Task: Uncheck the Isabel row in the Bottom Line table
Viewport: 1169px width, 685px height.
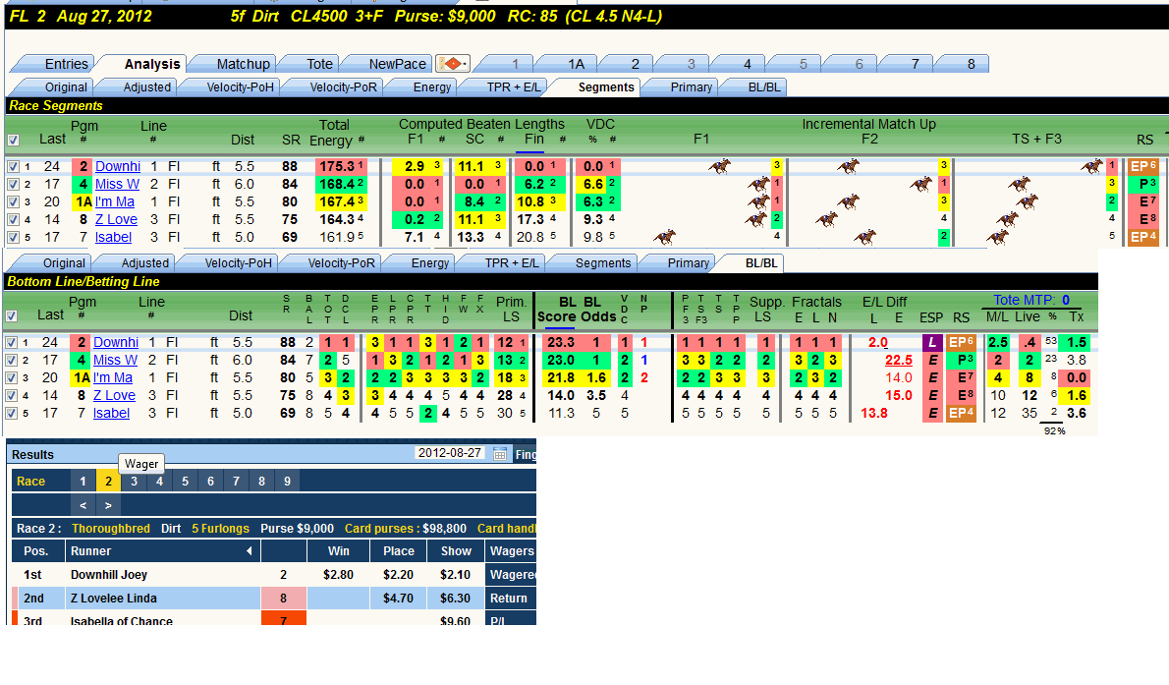Action: point(11,414)
